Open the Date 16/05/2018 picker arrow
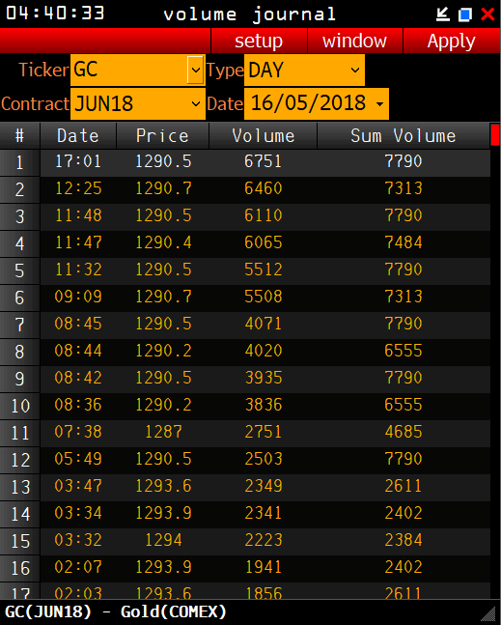 pos(380,104)
